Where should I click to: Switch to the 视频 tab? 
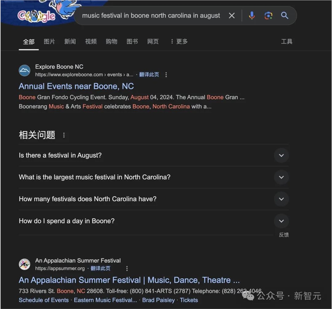(x=91, y=41)
